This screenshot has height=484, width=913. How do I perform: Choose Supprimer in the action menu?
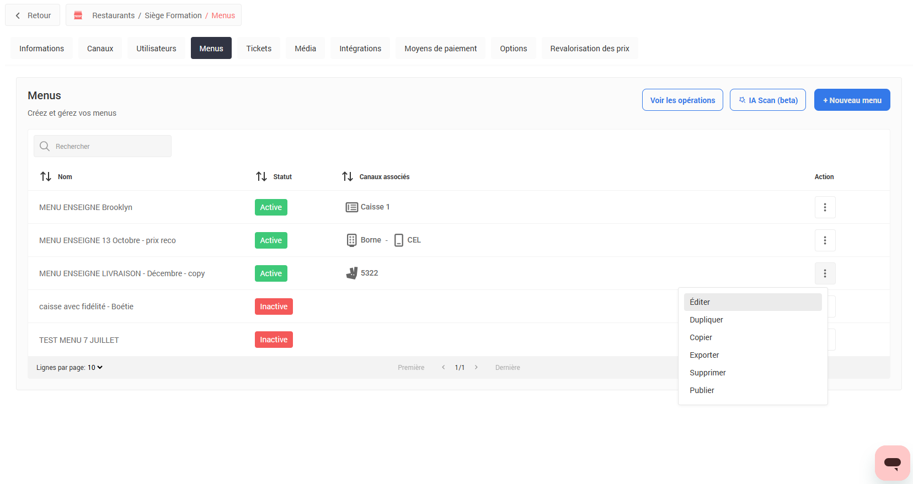pyautogui.click(x=707, y=373)
